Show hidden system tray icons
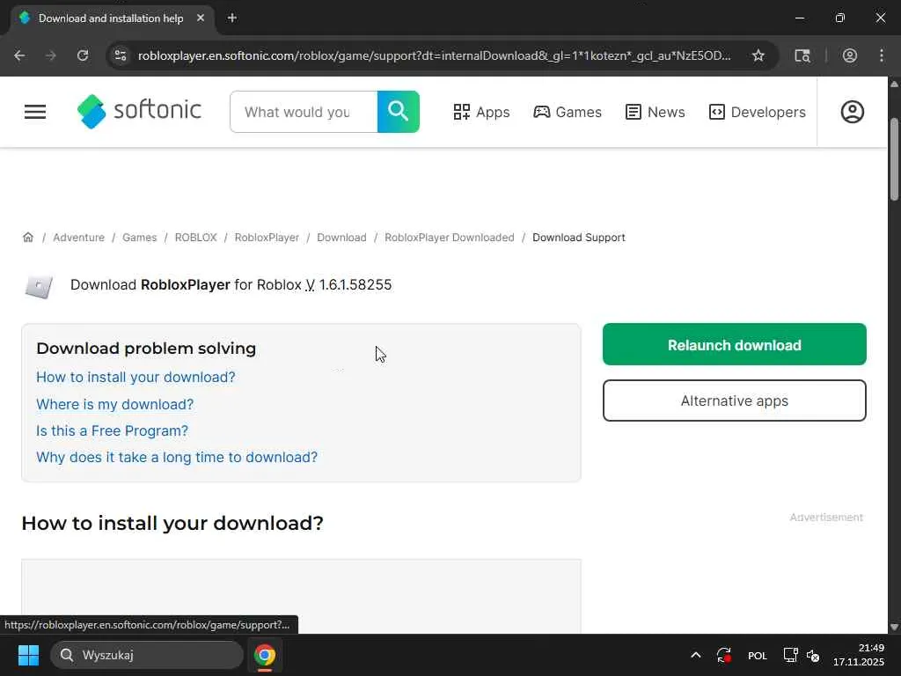Viewport: 901px width, 676px height. tap(695, 655)
